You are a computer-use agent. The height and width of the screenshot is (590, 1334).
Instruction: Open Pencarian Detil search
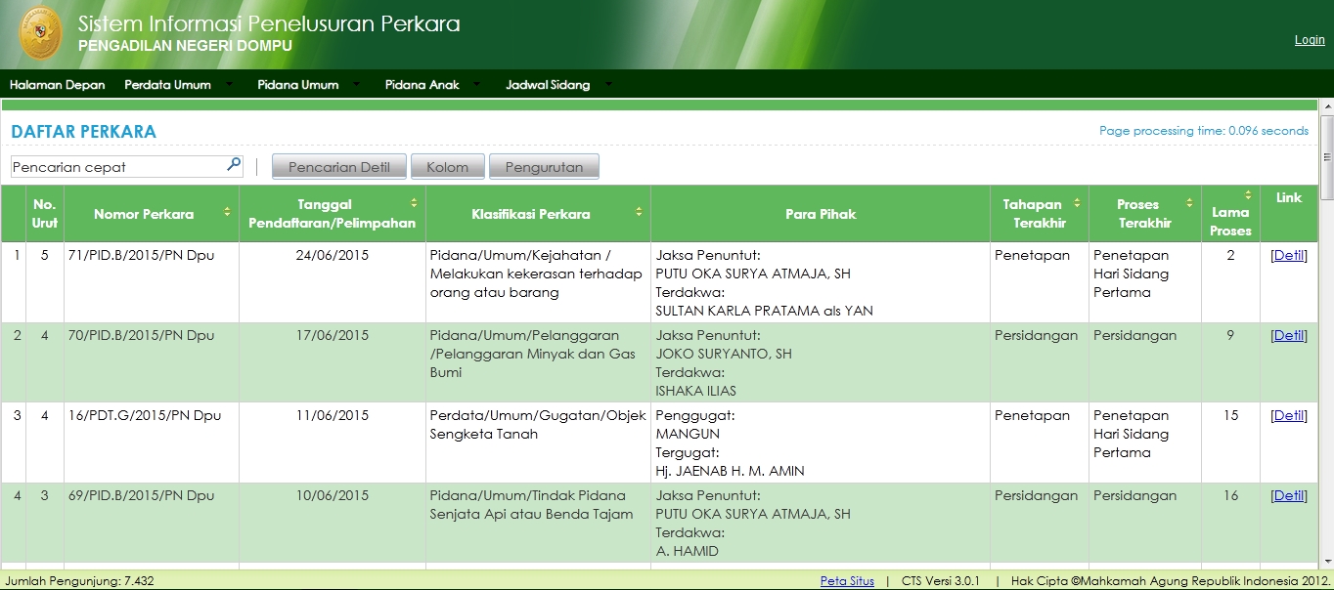point(340,167)
